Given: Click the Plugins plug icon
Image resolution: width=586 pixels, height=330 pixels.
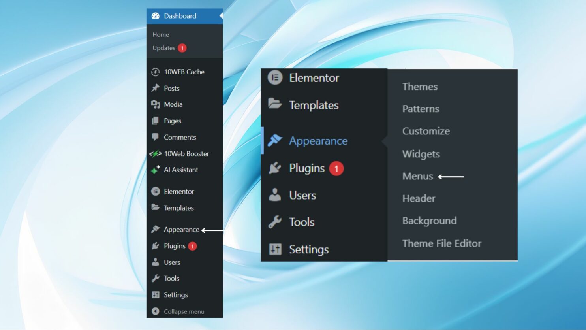Looking at the screenshot, I should (x=156, y=246).
